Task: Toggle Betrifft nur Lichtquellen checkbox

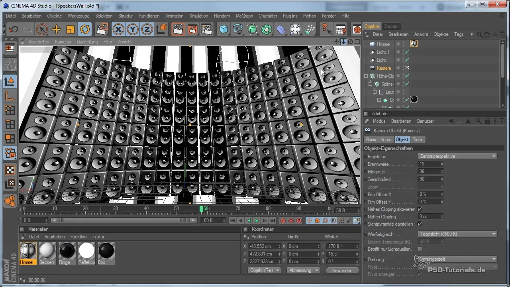Action: click(x=420, y=249)
